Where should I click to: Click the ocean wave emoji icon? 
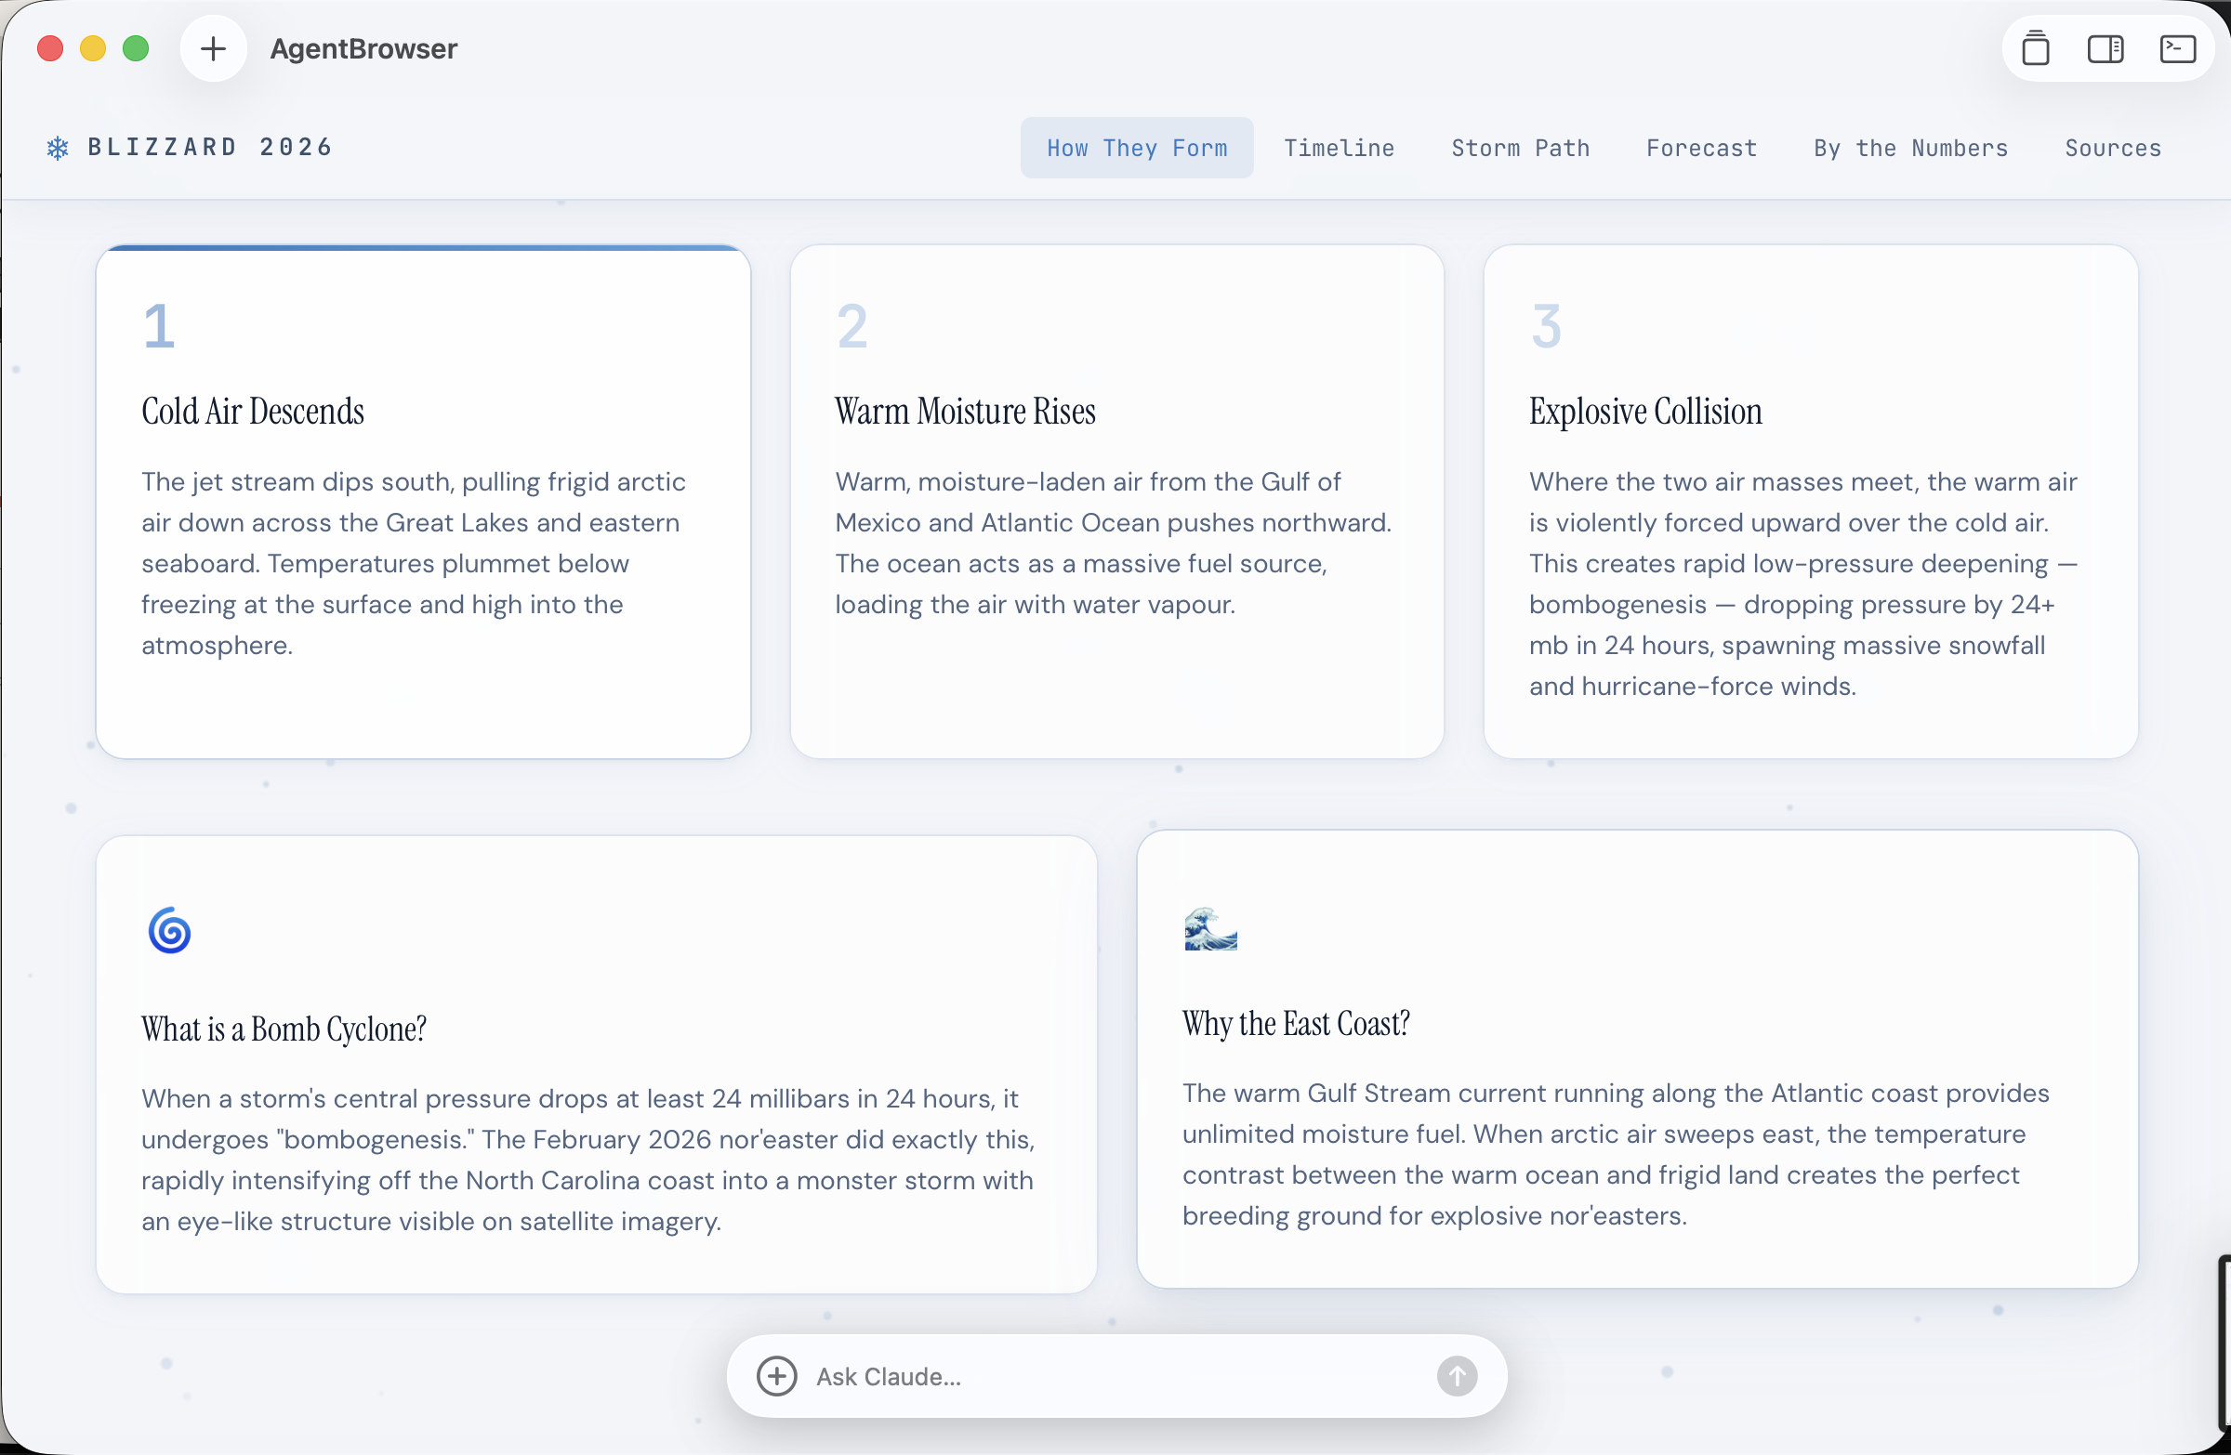pyautogui.click(x=1210, y=928)
